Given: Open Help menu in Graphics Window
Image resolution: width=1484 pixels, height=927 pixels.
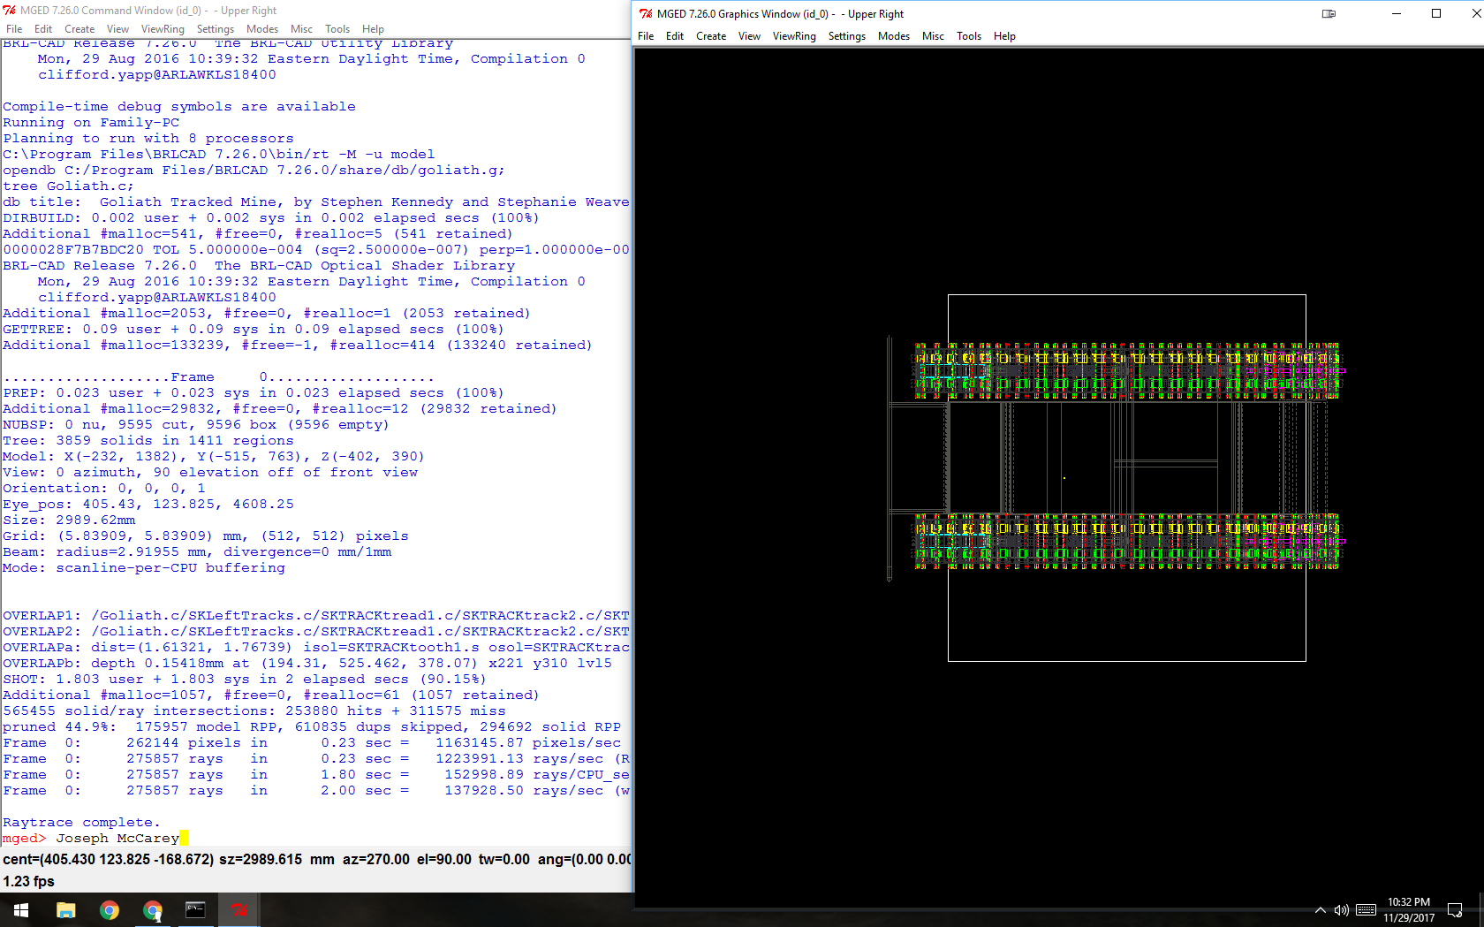Looking at the screenshot, I should tap(1004, 36).
